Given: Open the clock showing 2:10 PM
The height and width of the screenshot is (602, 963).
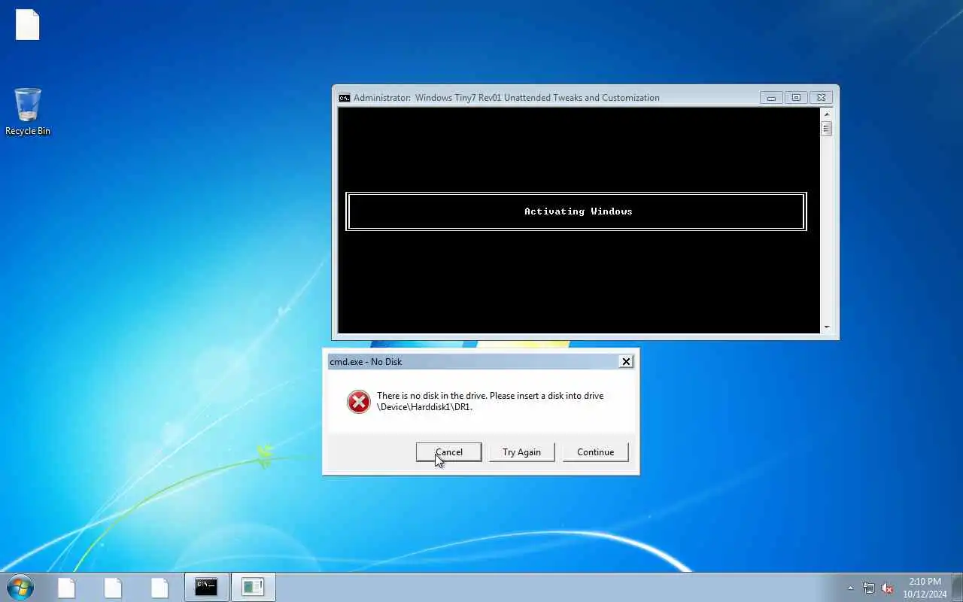Looking at the screenshot, I should click(925, 588).
